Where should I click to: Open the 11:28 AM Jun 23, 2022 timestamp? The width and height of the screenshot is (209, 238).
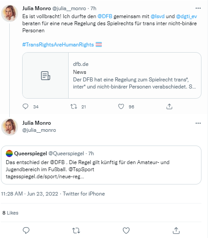(x=30, y=194)
